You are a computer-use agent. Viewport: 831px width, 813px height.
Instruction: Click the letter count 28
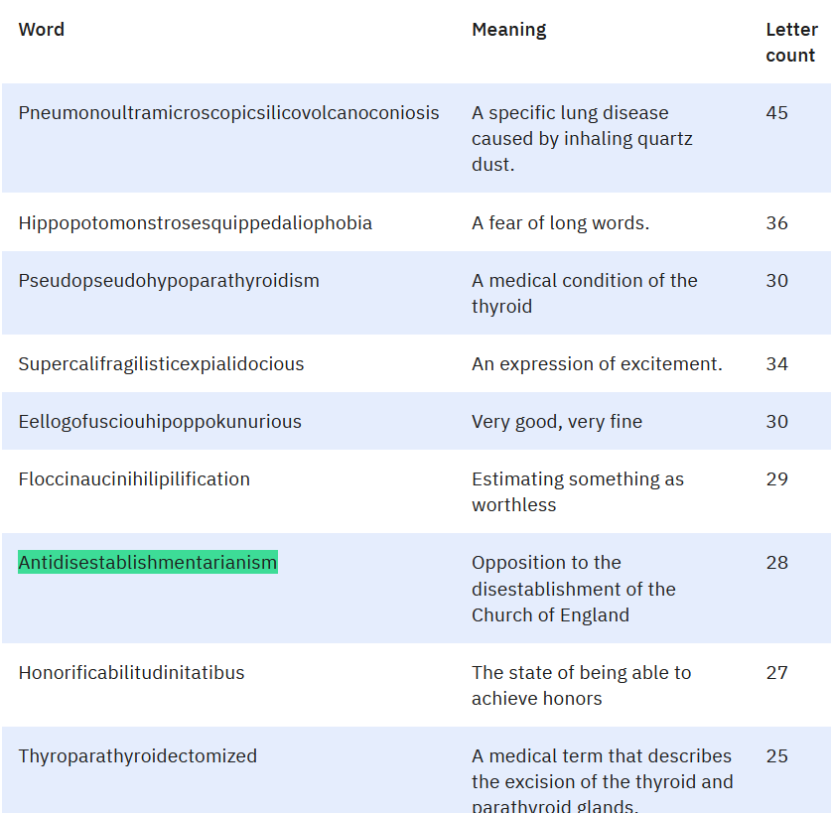click(777, 563)
